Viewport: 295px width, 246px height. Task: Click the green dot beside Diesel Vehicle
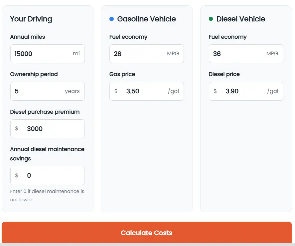pos(211,19)
